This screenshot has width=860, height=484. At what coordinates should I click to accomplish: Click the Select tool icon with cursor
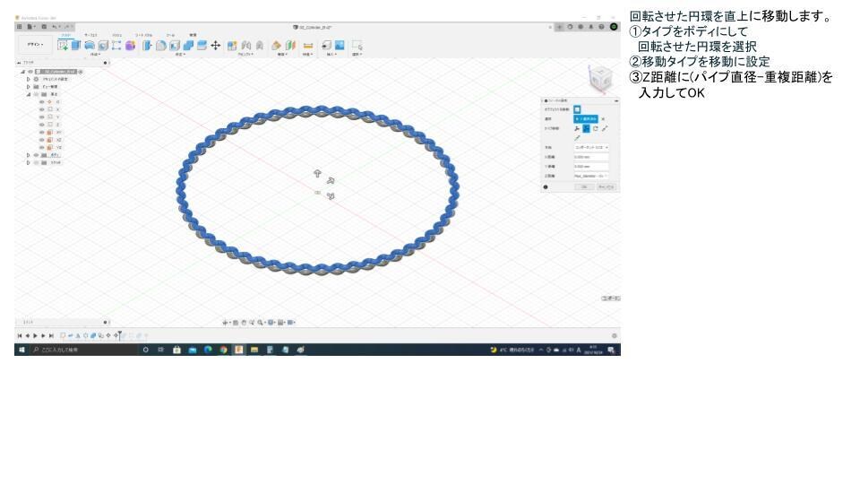pyautogui.click(x=357, y=46)
